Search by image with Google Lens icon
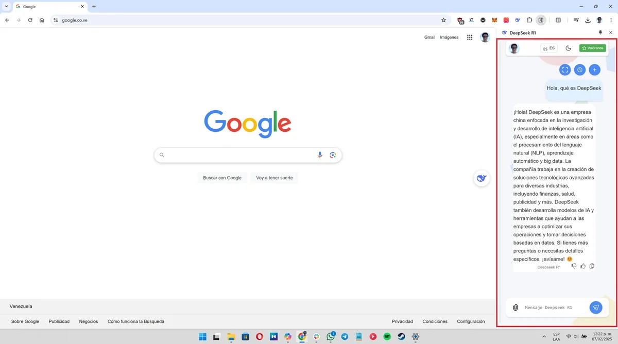618x344 pixels. click(x=333, y=155)
